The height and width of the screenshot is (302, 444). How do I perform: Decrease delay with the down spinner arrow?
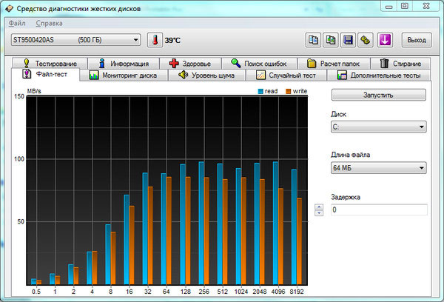pyautogui.click(x=319, y=212)
